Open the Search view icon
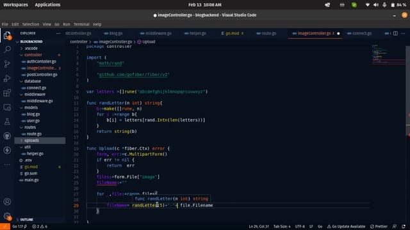 7,49
